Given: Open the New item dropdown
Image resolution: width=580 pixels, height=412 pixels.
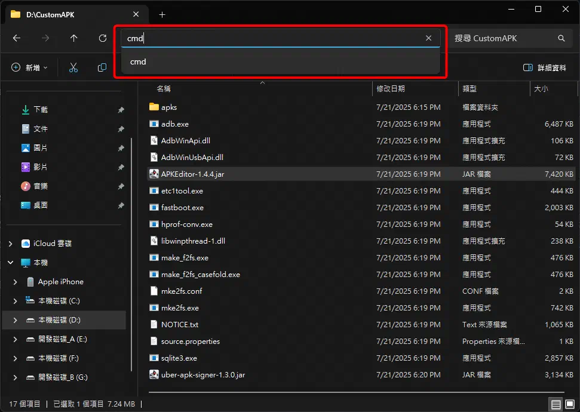Looking at the screenshot, I should pos(30,68).
